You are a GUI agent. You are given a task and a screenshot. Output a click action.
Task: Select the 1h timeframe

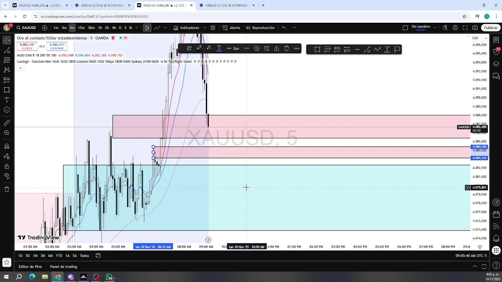100,28
